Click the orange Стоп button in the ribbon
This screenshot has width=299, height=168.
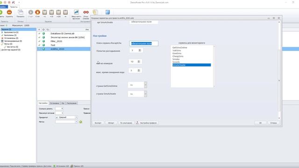37,13
